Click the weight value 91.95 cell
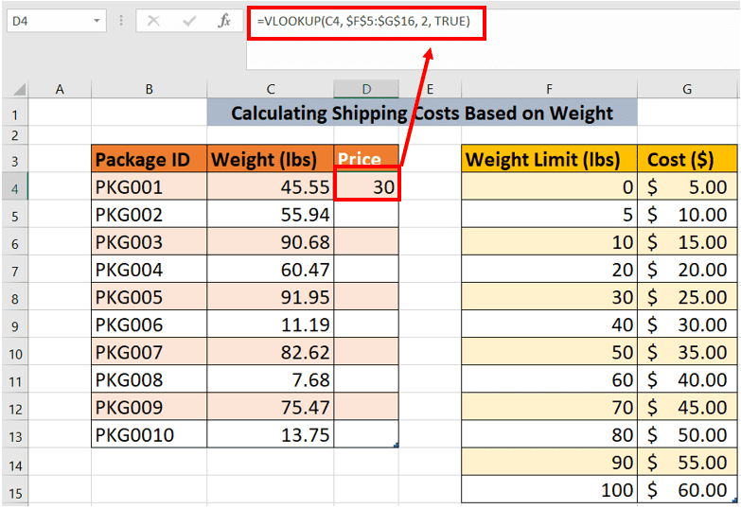The height and width of the screenshot is (509, 741). pyautogui.click(x=271, y=298)
